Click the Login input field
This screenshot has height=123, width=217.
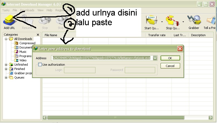80,70
